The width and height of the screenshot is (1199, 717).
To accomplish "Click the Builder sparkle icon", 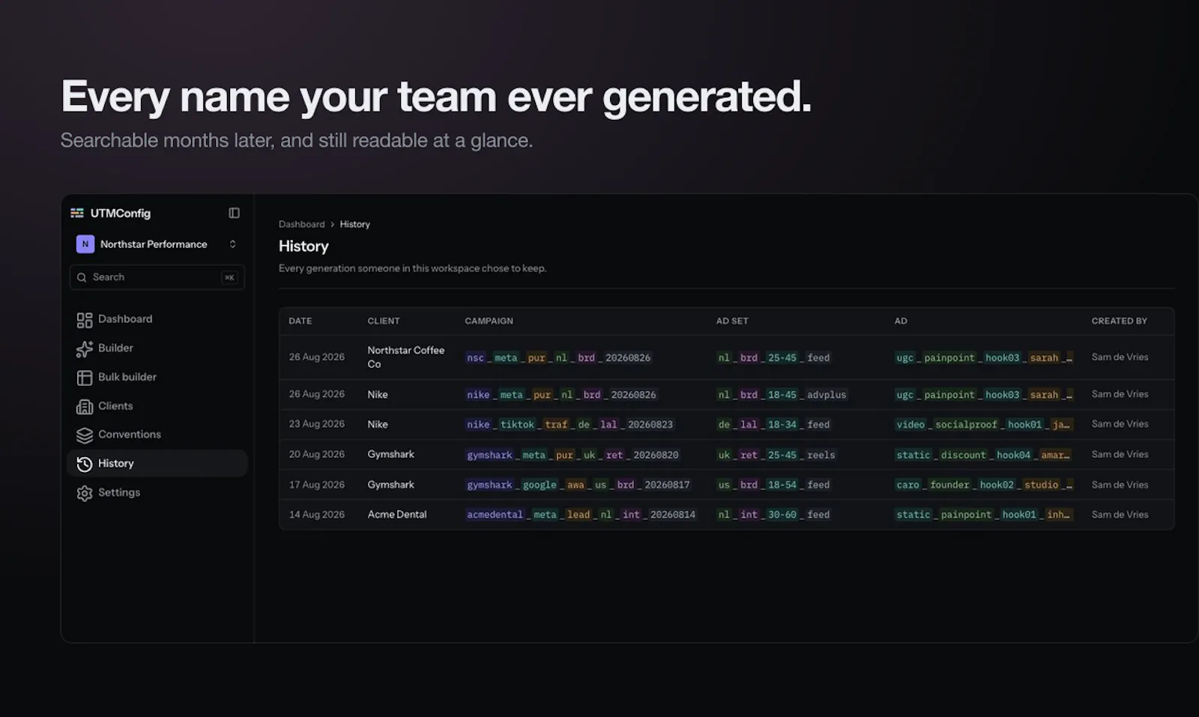I will [85, 349].
